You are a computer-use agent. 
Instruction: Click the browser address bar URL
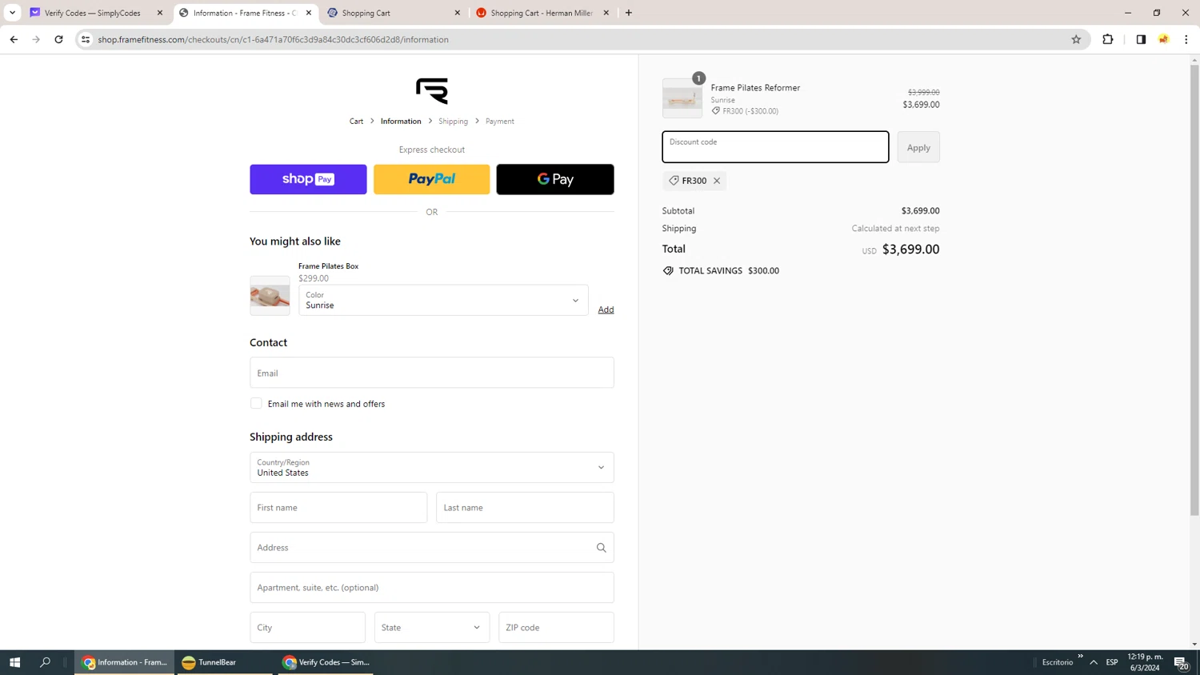273,39
